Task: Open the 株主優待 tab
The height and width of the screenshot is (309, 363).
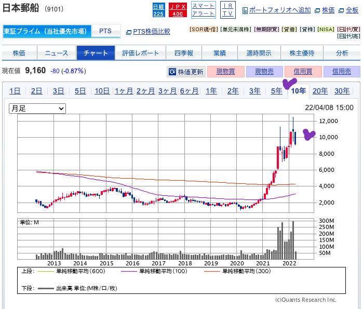Action: (302, 53)
